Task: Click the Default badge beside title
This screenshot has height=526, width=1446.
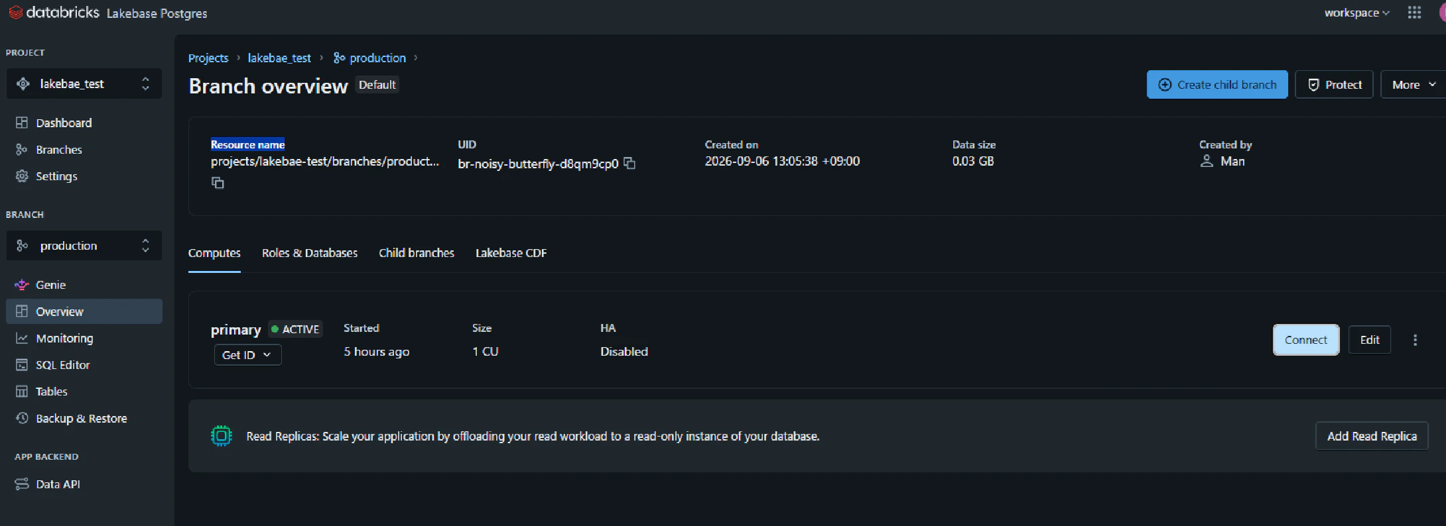Action: pyautogui.click(x=377, y=85)
